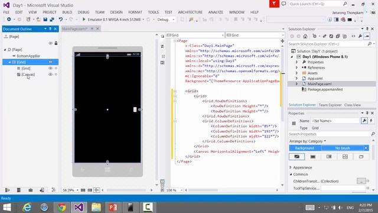
Task: Click the red notifications flag icon
Action: (x=274, y=4)
